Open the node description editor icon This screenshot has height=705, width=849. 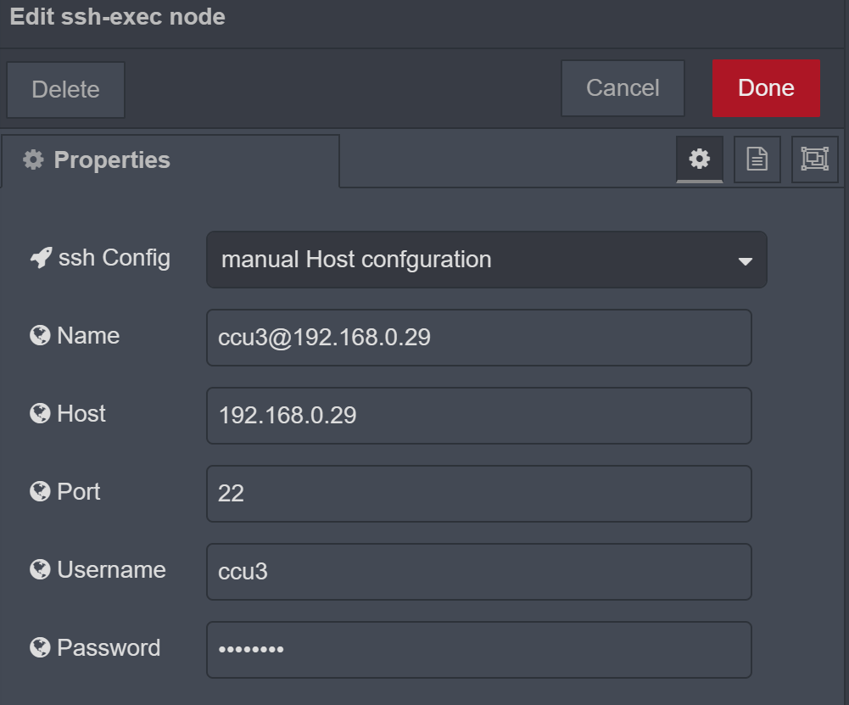757,159
